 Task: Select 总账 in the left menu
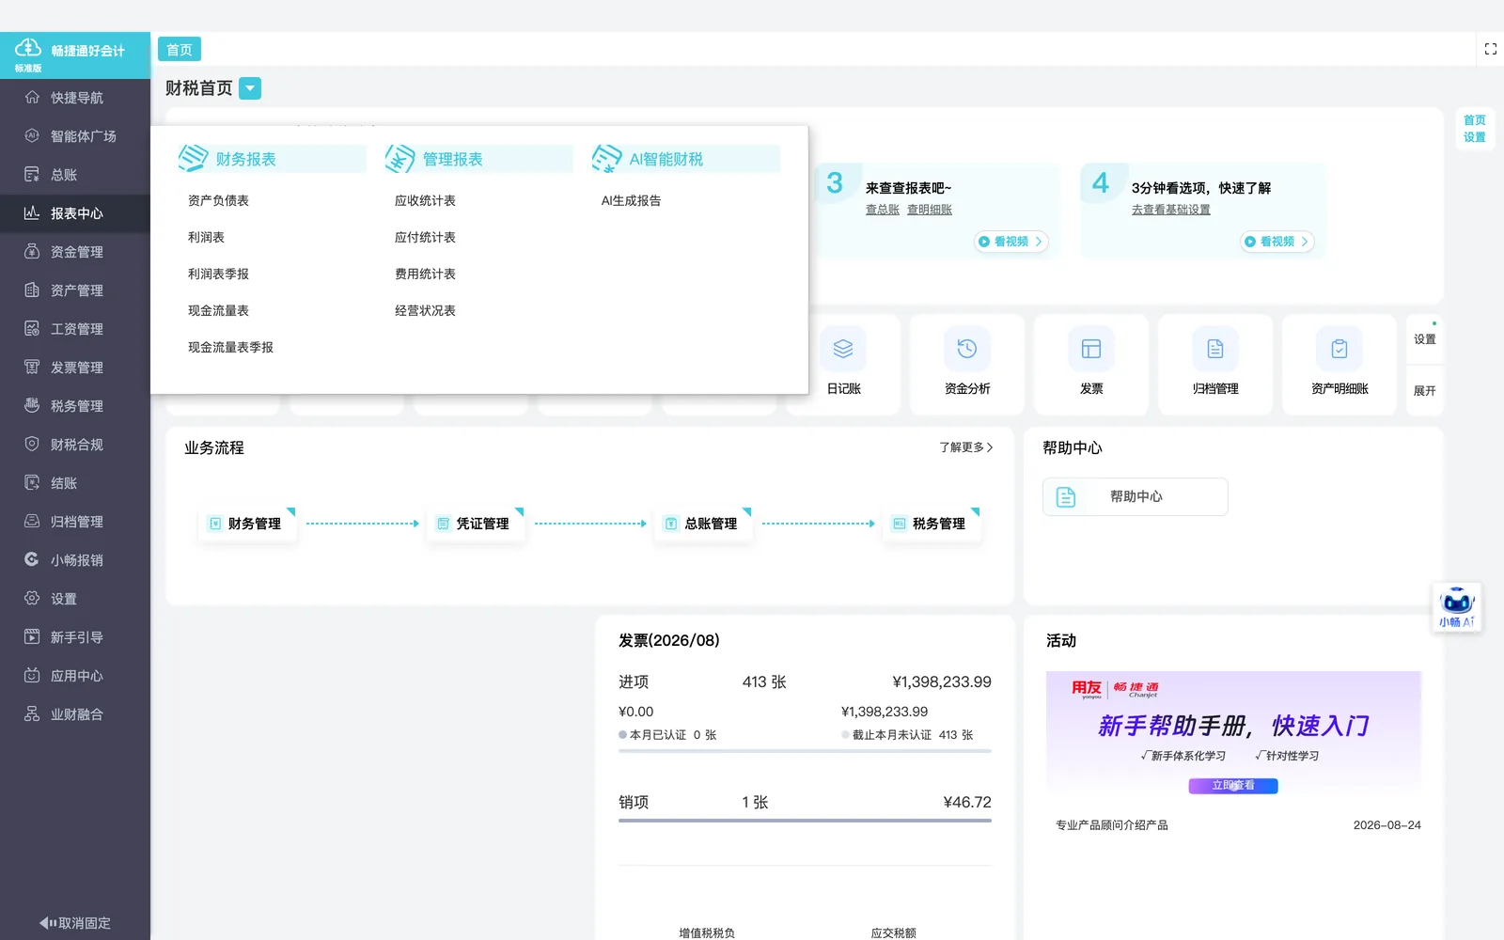(x=75, y=175)
